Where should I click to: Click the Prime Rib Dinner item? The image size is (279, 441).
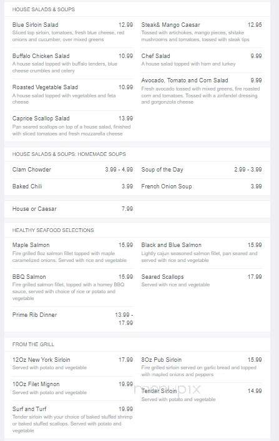72,319
